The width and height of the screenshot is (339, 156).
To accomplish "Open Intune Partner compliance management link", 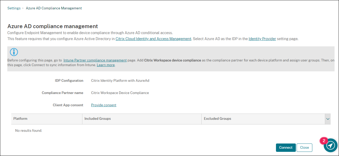I will click(95, 60).
